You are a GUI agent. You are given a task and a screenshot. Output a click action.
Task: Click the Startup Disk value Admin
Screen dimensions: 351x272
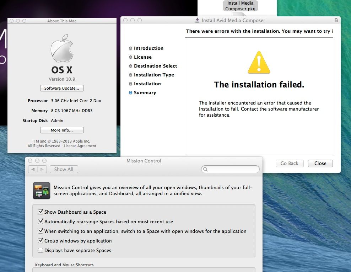[57, 121]
